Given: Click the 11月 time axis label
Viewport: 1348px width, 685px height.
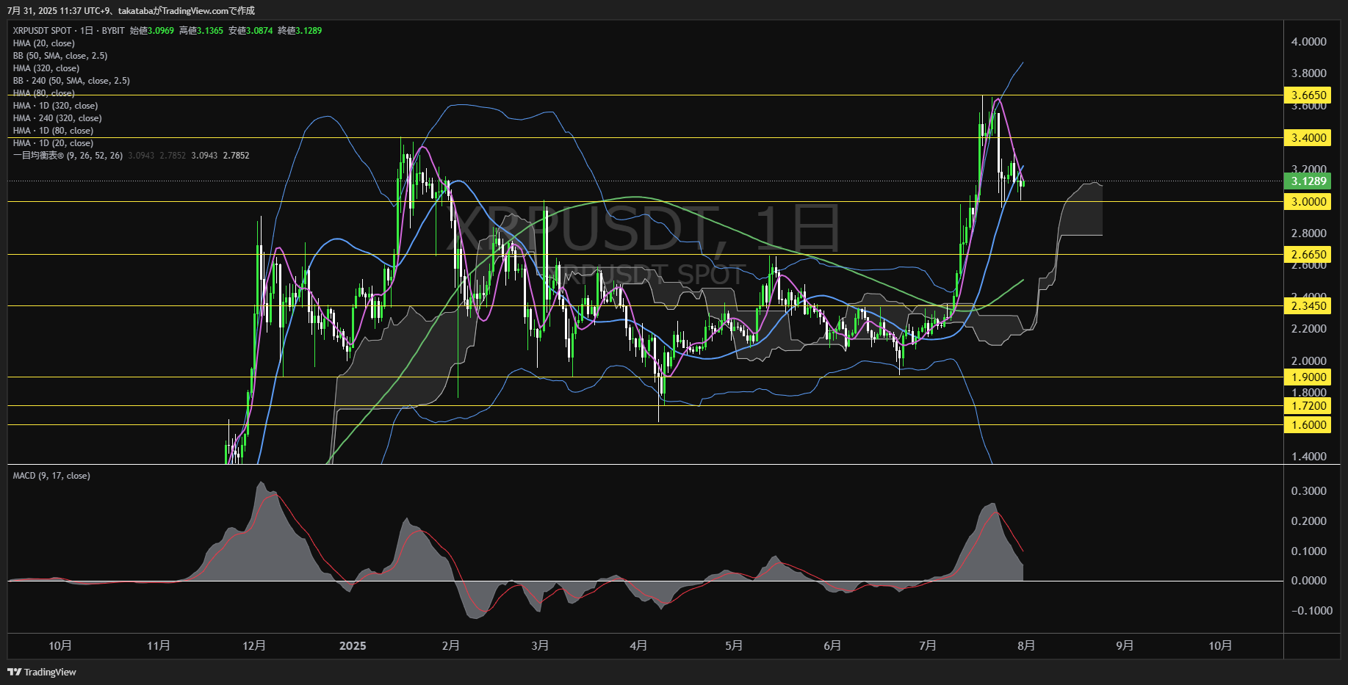Looking at the screenshot, I should tap(159, 645).
